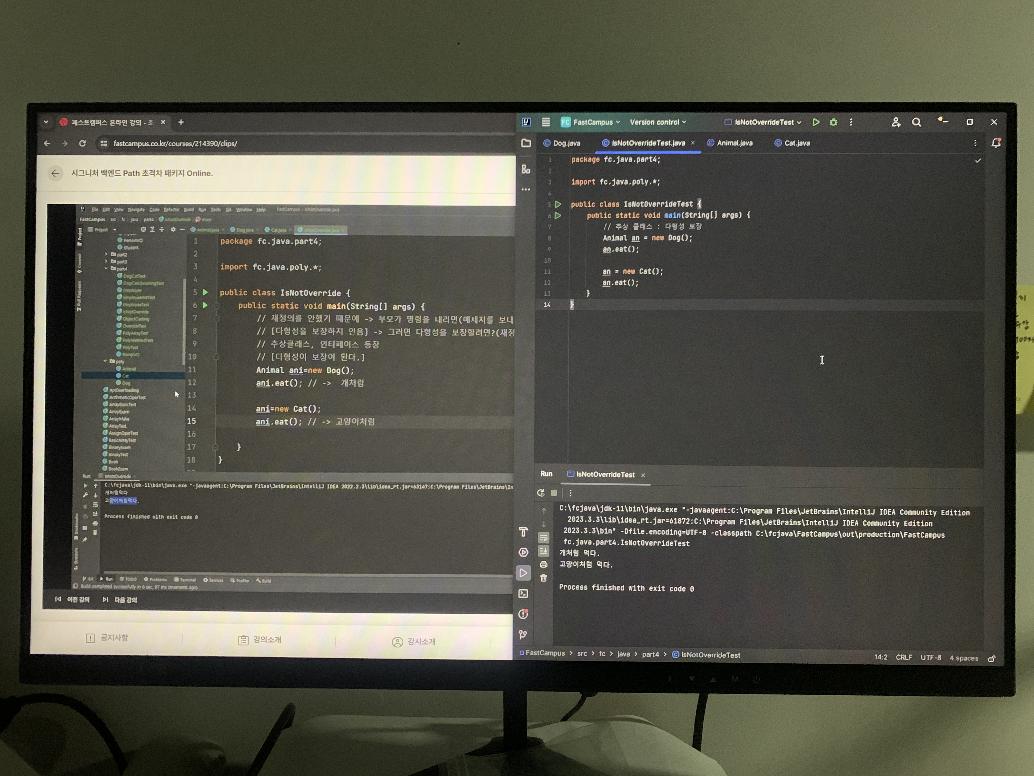Viewport: 1034px width, 776px height.
Task: Open the Problems tool window icon
Action: (x=523, y=614)
